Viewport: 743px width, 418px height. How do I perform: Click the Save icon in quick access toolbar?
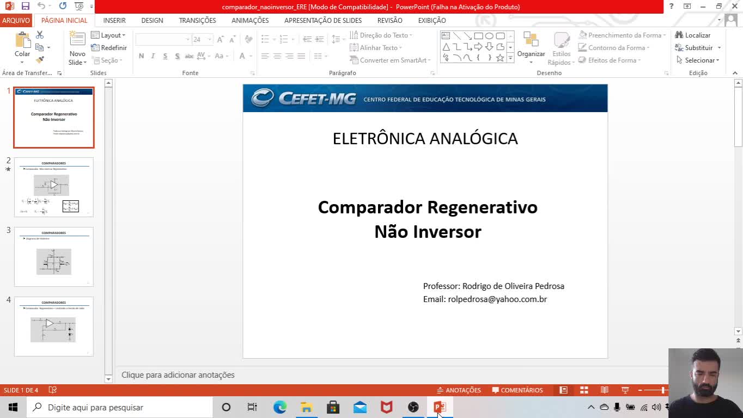(26, 6)
